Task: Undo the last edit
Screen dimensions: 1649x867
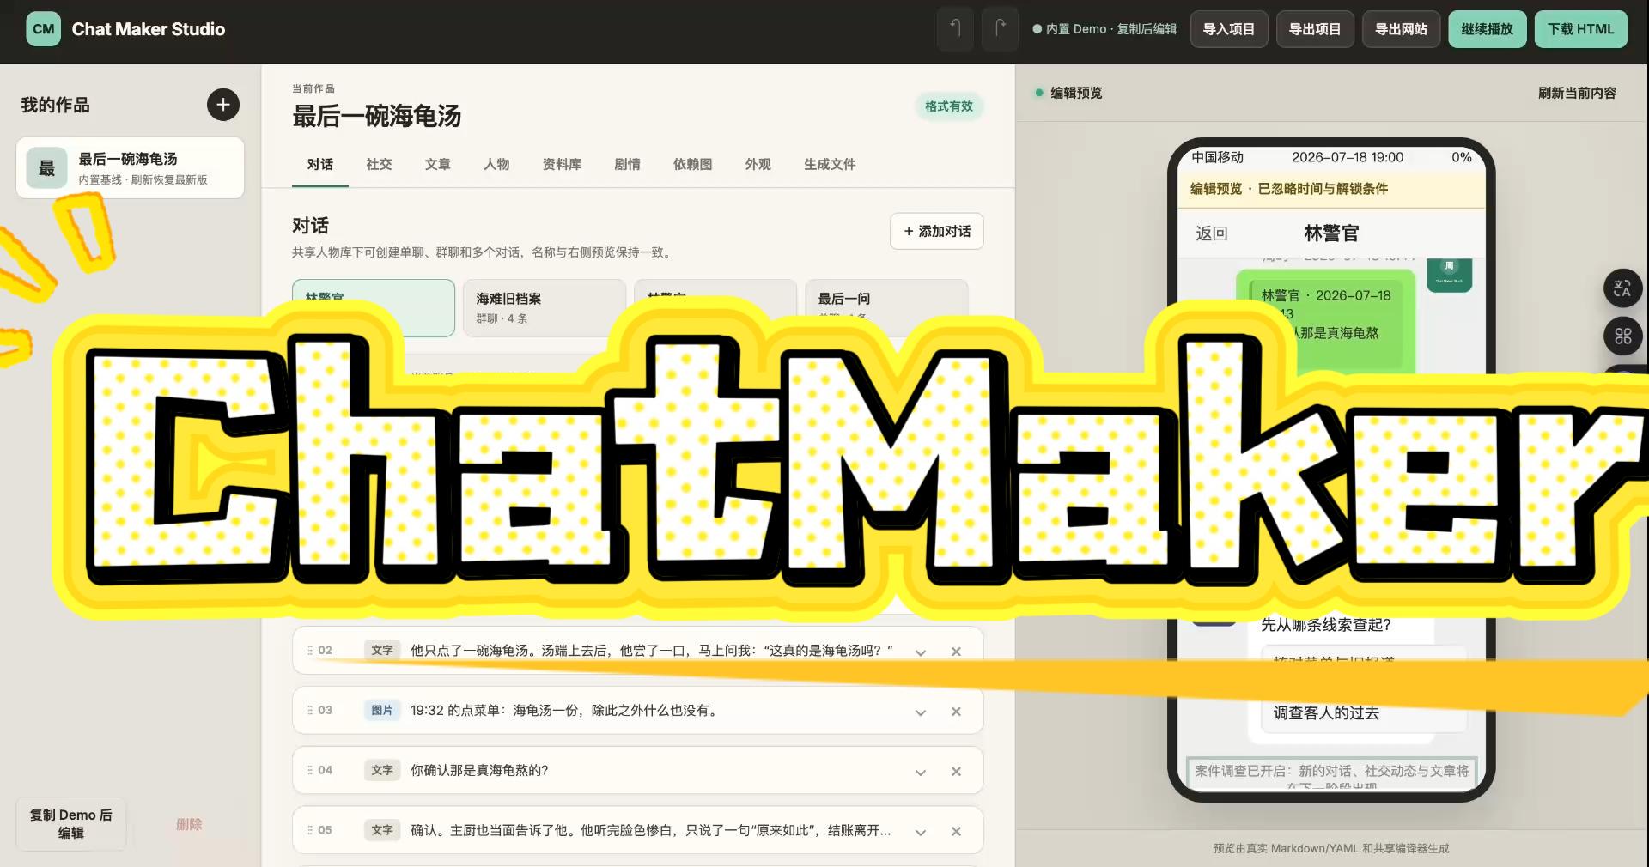Action: [x=955, y=29]
